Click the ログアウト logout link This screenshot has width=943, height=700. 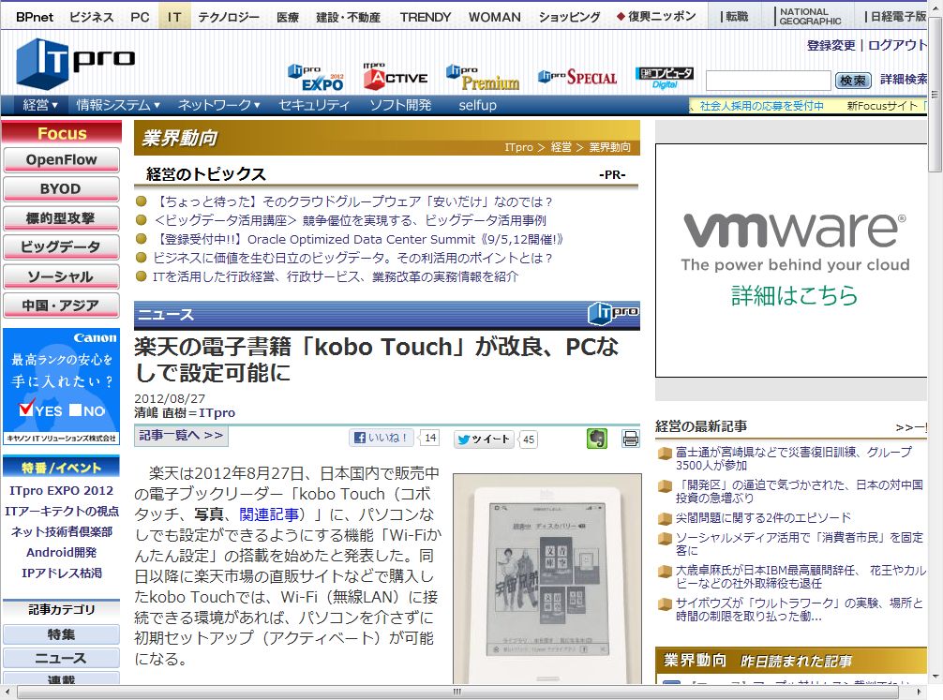pos(897,45)
